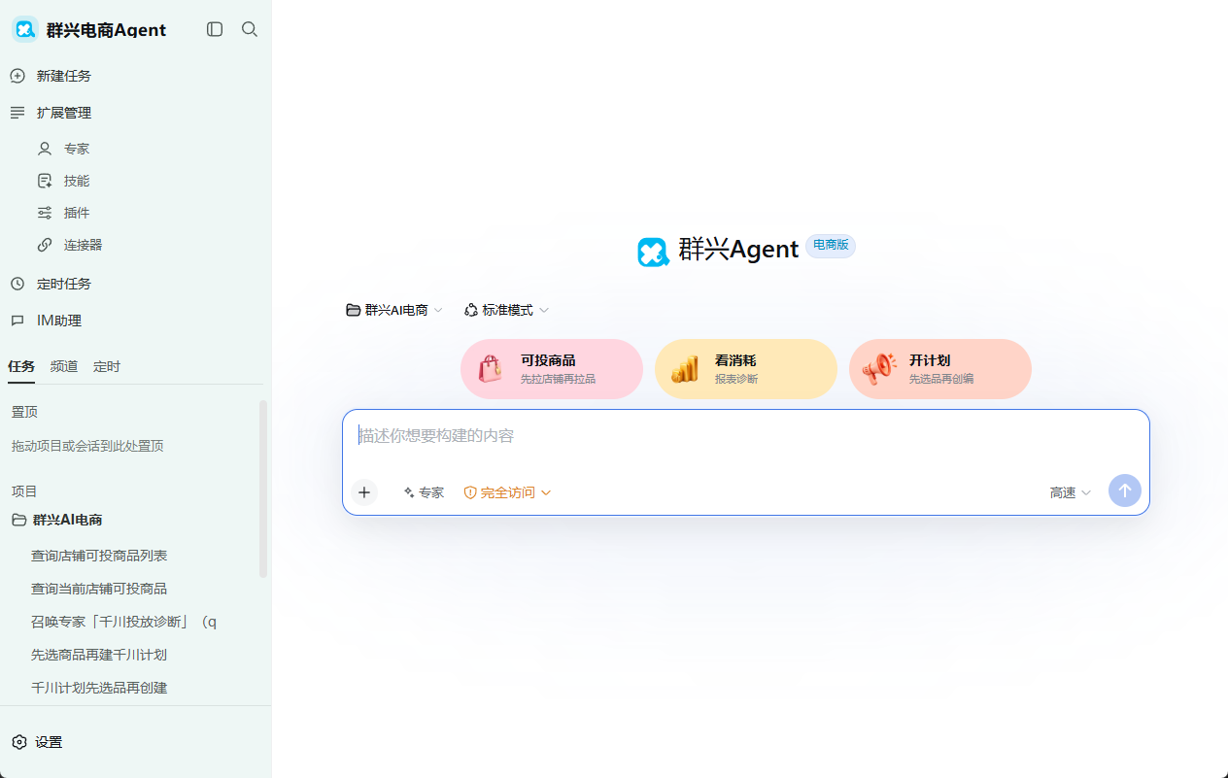Open task 先选商品再建千川计划
The width and height of the screenshot is (1228, 778).
coord(99,655)
